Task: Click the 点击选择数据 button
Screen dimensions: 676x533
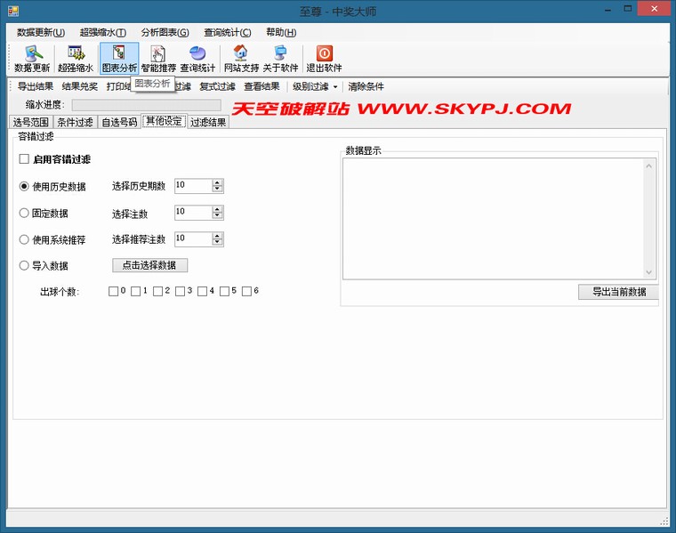Action: pyautogui.click(x=149, y=265)
